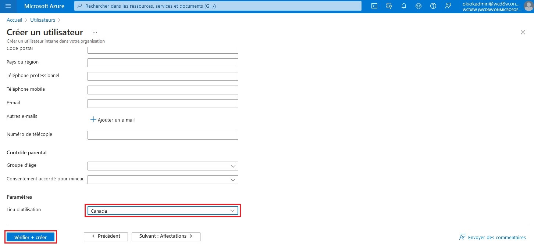Open the Azure portal hamburger menu
The image size is (534, 245).
pos(8,6)
